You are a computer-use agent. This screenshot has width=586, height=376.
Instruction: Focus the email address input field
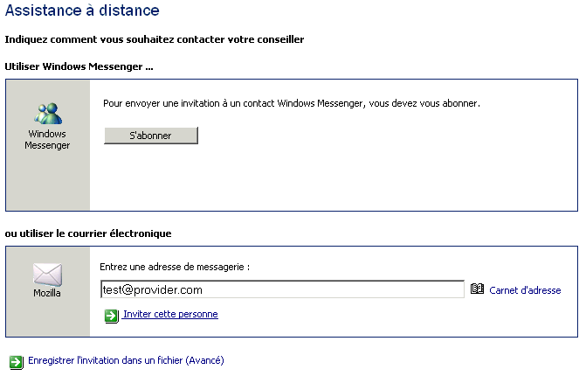(283, 289)
